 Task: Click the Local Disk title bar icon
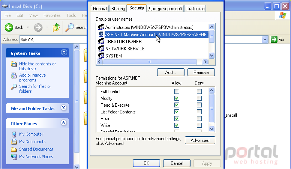tap(4, 6)
